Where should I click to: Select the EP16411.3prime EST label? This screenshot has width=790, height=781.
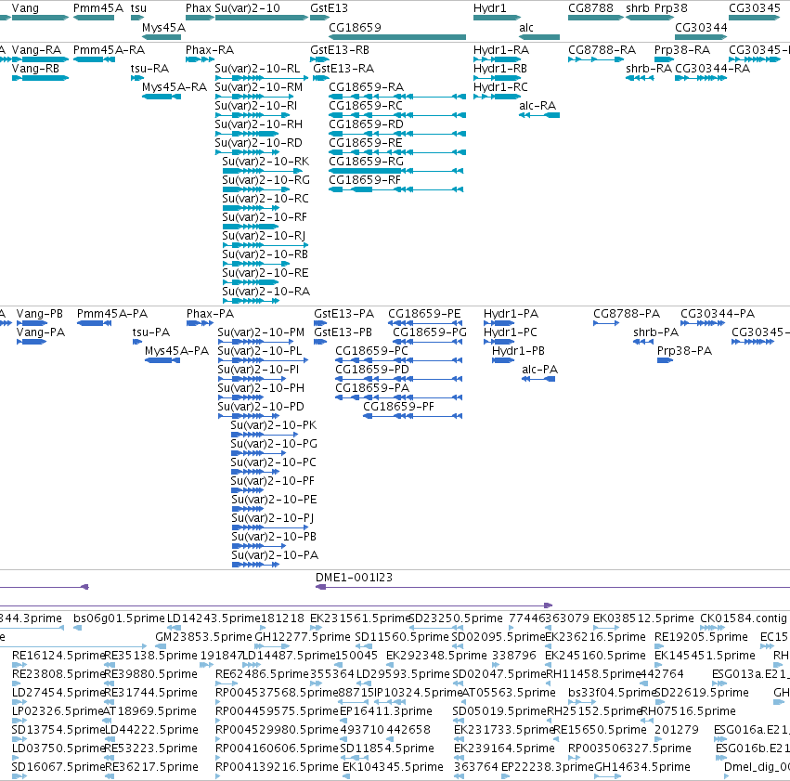click(386, 711)
